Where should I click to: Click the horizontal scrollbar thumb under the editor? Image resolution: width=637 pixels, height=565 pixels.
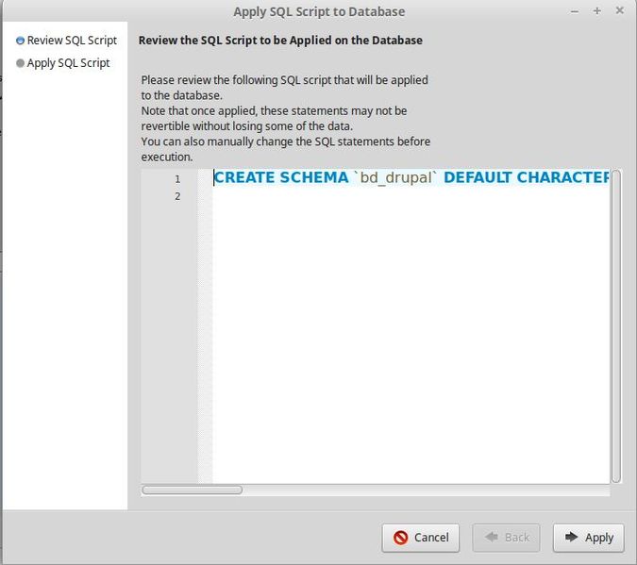(193, 490)
